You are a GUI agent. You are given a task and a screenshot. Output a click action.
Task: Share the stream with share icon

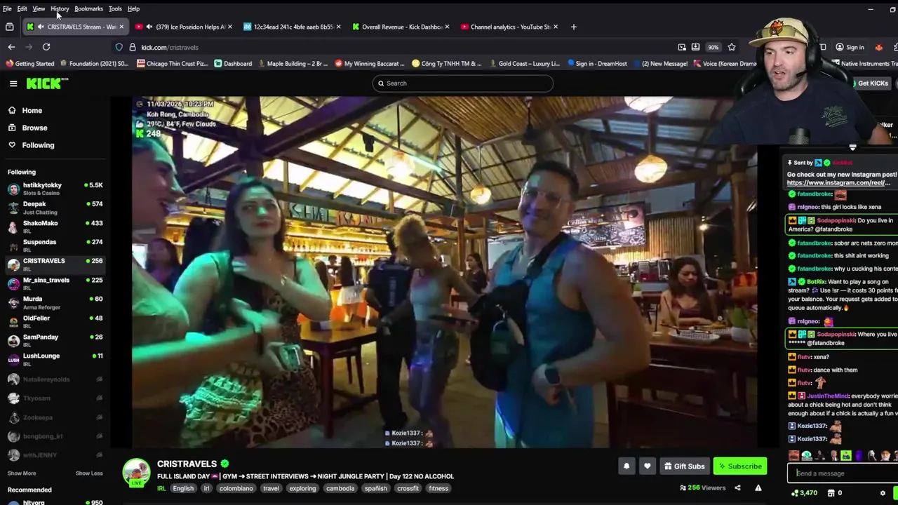(737, 488)
